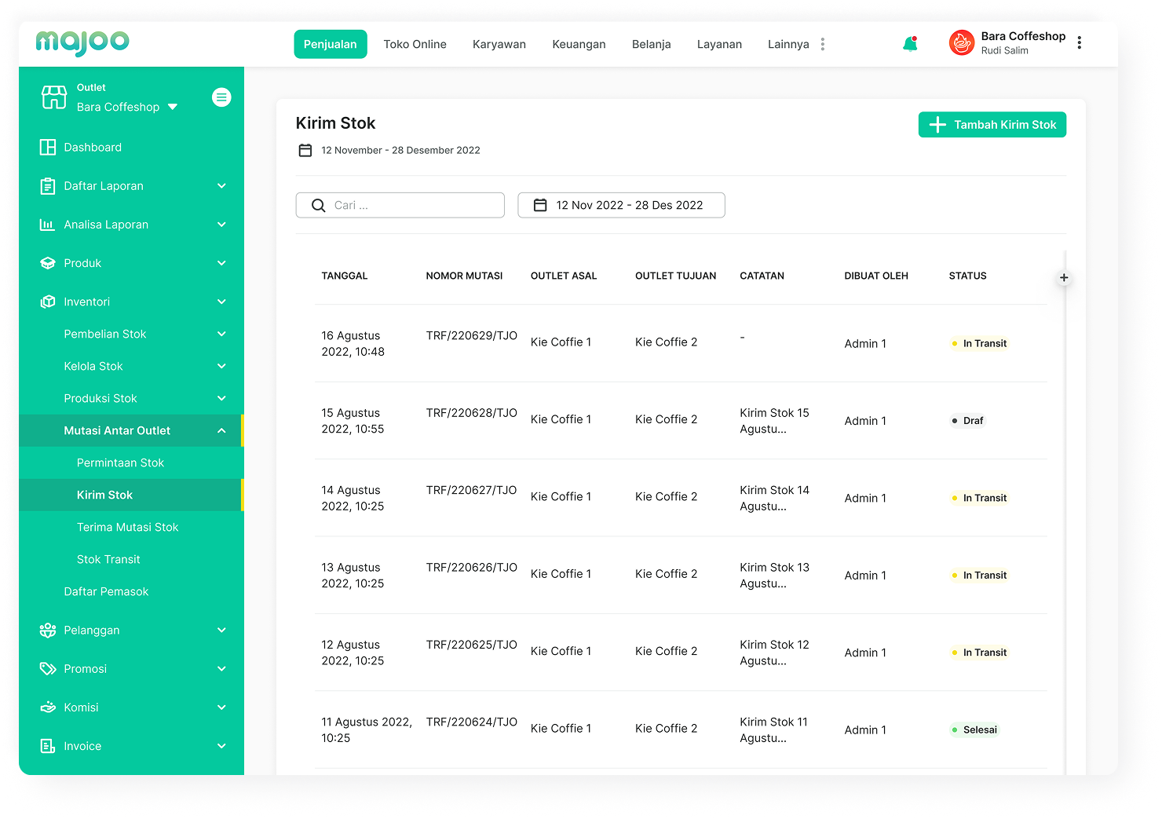The width and height of the screenshot is (1162, 819).
Task: Click the Bara Coffeshop profile avatar
Action: 962,42
